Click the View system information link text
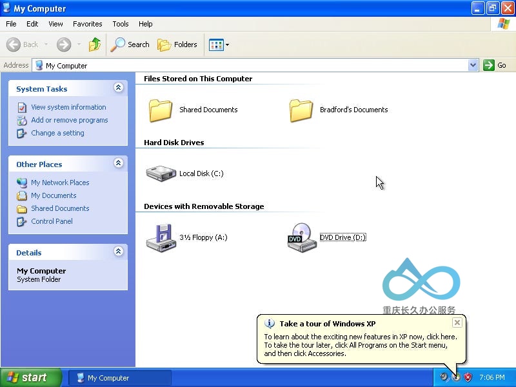The image size is (516, 387). click(x=68, y=107)
